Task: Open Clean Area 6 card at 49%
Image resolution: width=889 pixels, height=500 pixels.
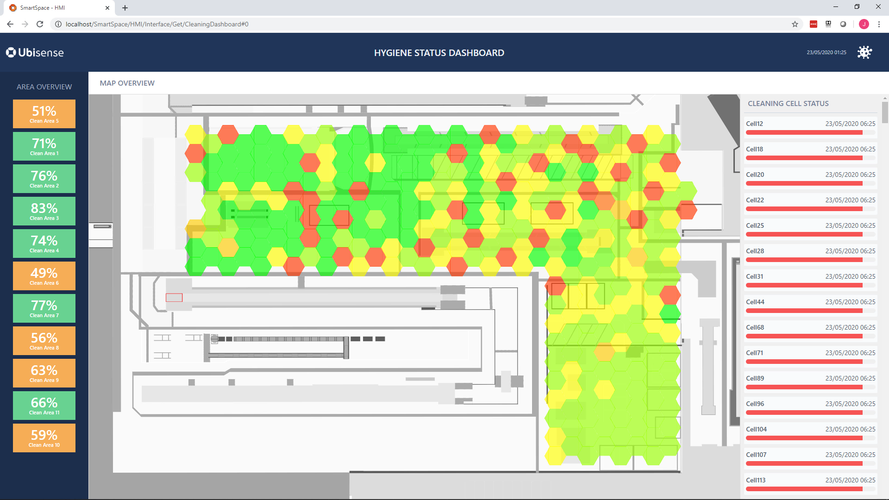Action: pyautogui.click(x=44, y=276)
